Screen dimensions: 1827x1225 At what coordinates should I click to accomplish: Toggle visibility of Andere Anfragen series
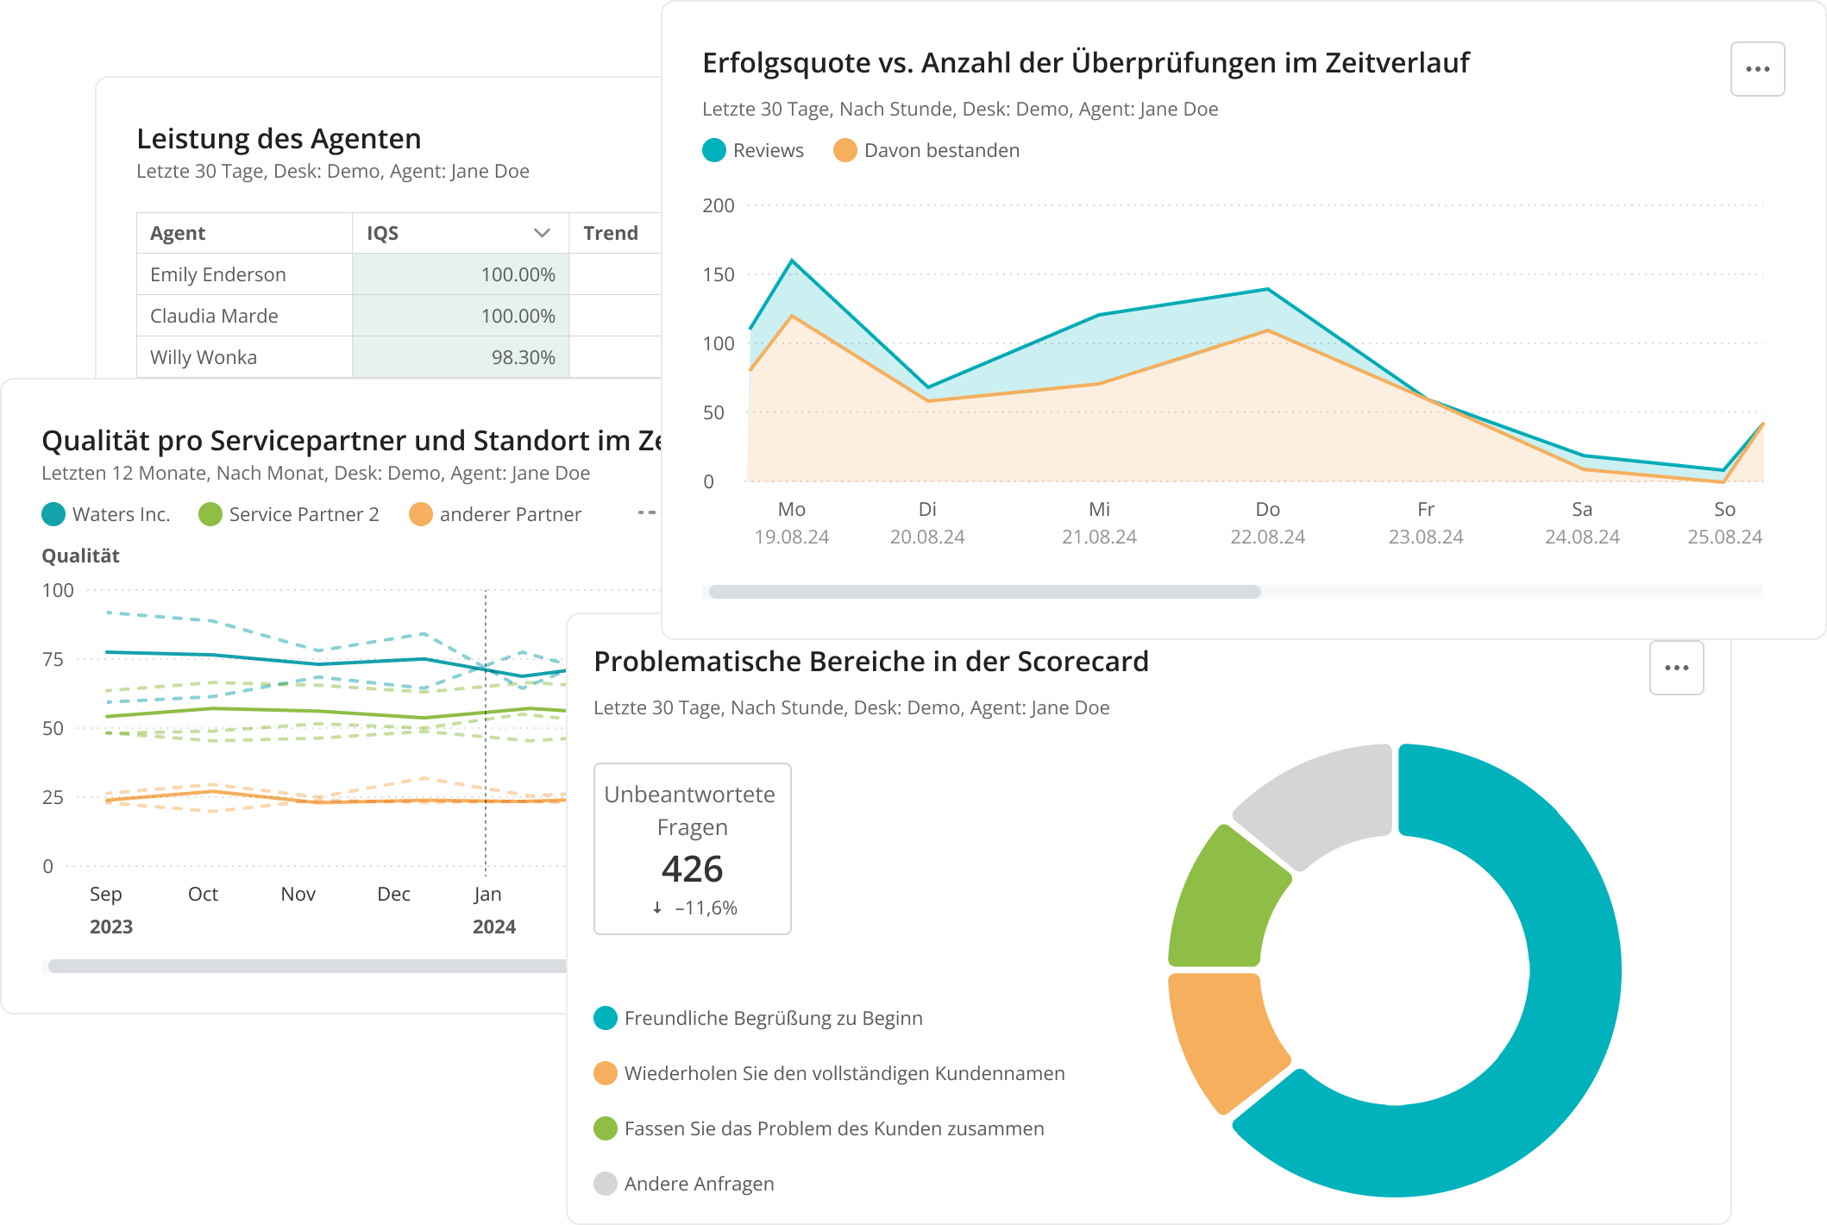coord(605,1184)
